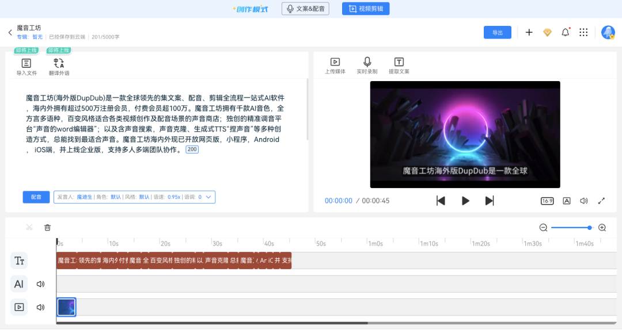
Task: Mute the video track audio
Action: (40, 307)
